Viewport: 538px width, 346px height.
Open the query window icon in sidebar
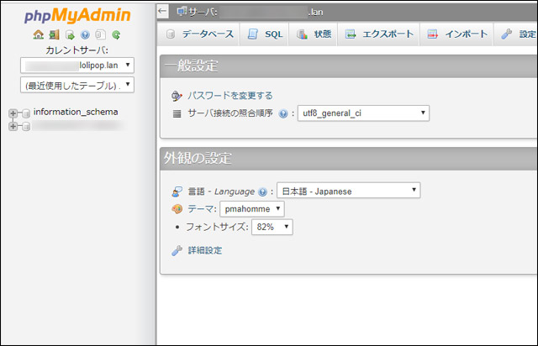coord(70,35)
